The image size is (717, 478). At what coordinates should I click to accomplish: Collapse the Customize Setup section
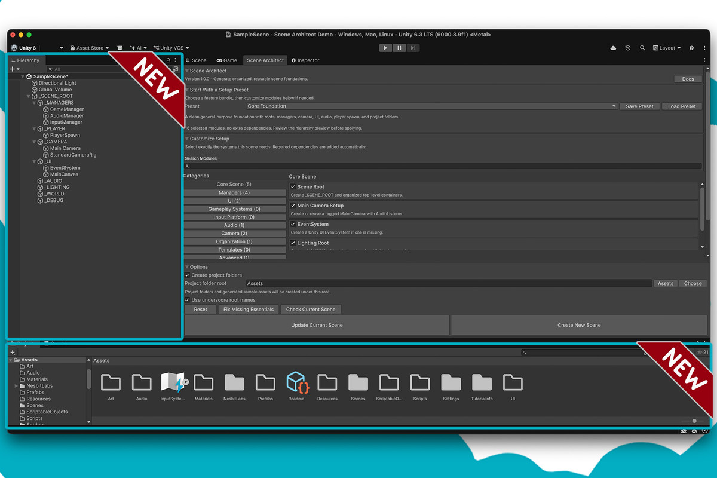tap(187, 139)
